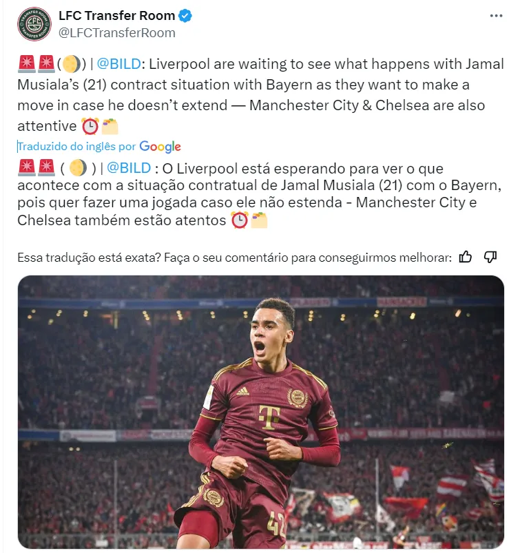Click the first siren emoji in the English tweet
This screenshot has width=511, height=553.
click(26, 64)
